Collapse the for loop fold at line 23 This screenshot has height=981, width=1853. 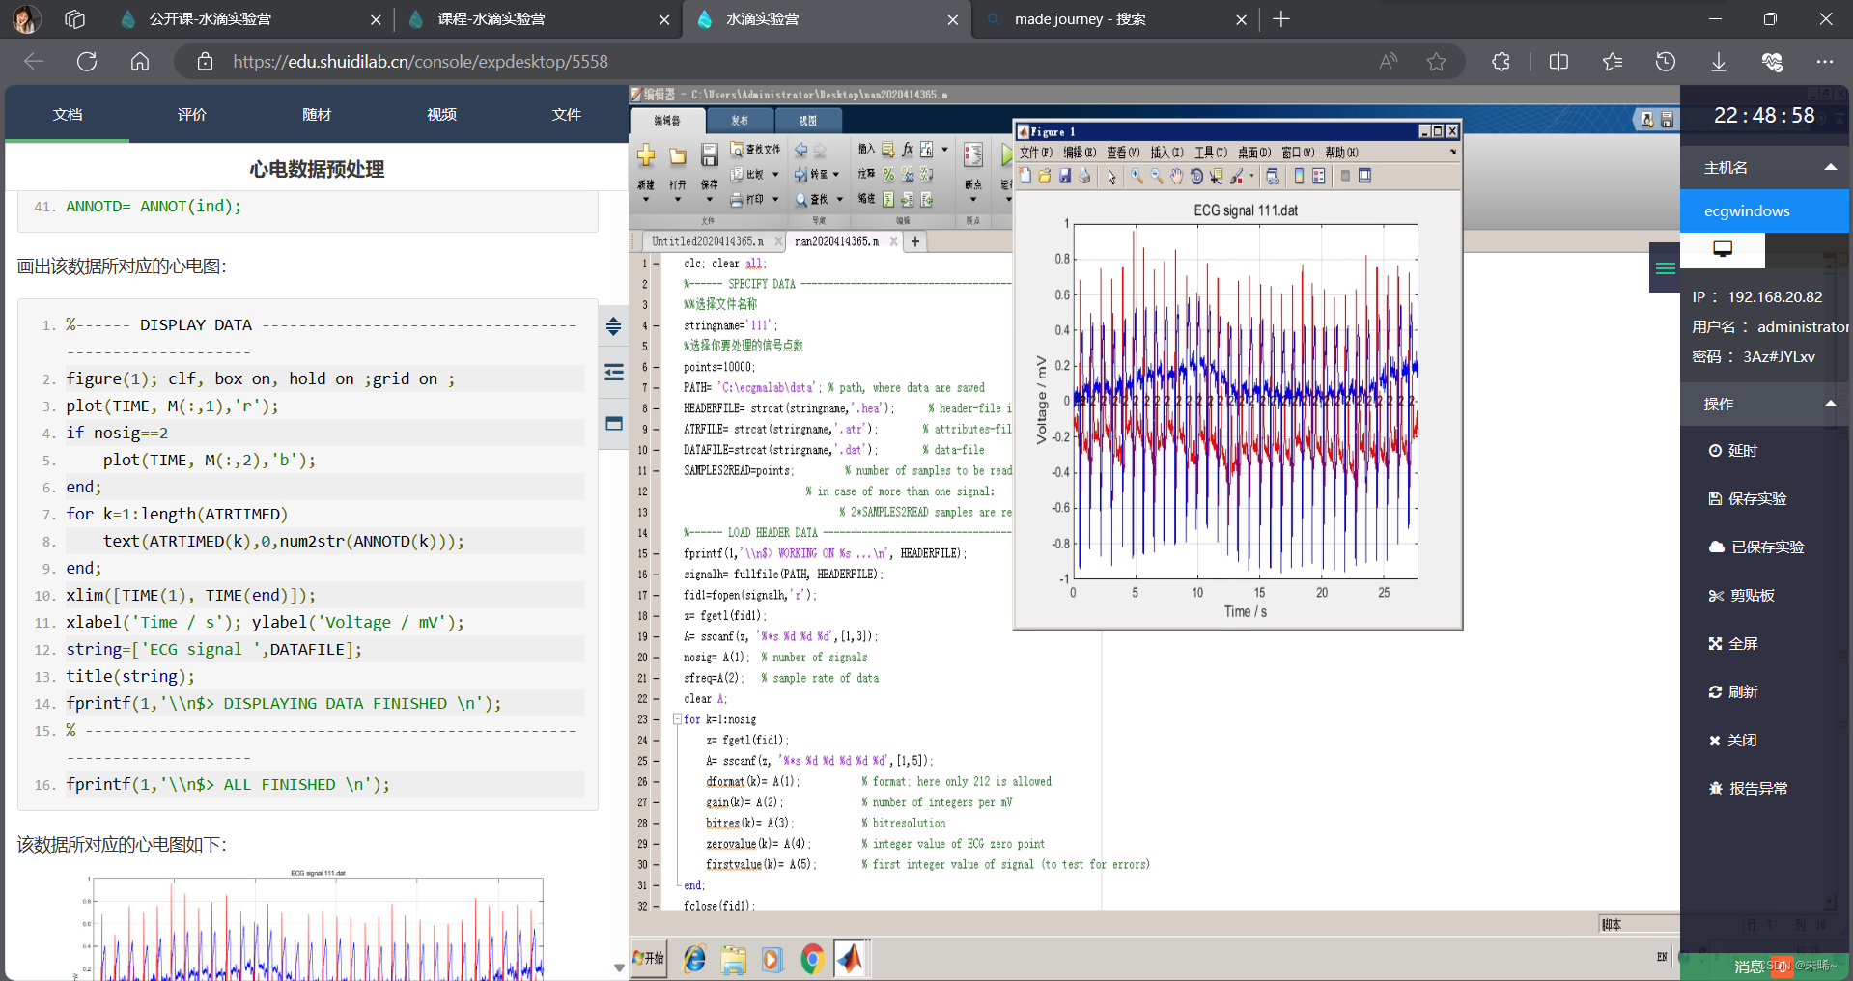(x=677, y=719)
